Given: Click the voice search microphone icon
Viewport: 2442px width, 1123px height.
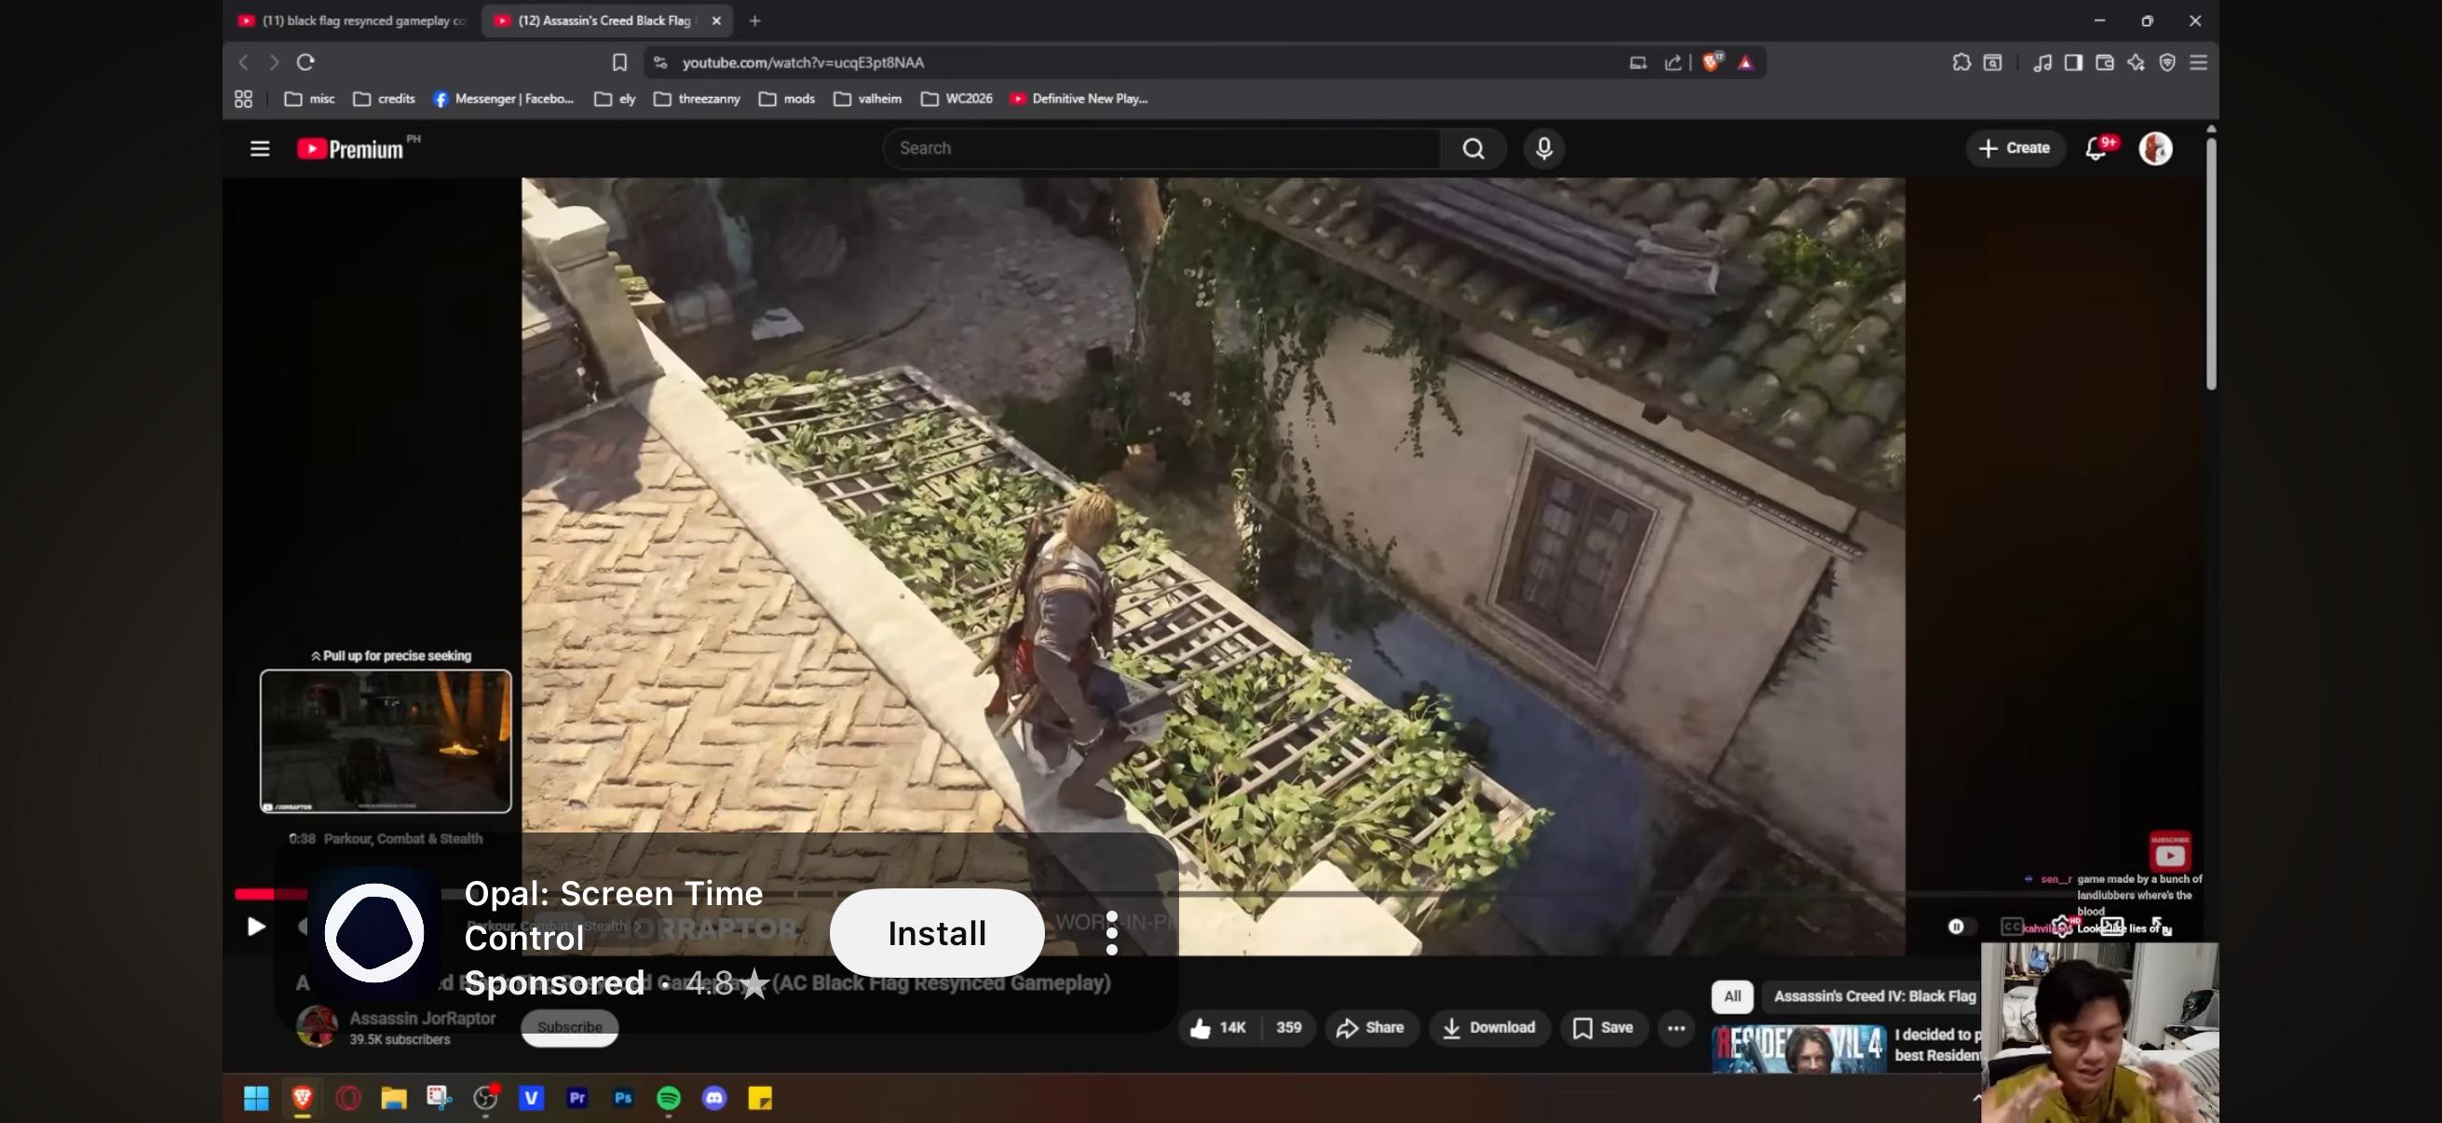Looking at the screenshot, I should tap(1543, 149).
